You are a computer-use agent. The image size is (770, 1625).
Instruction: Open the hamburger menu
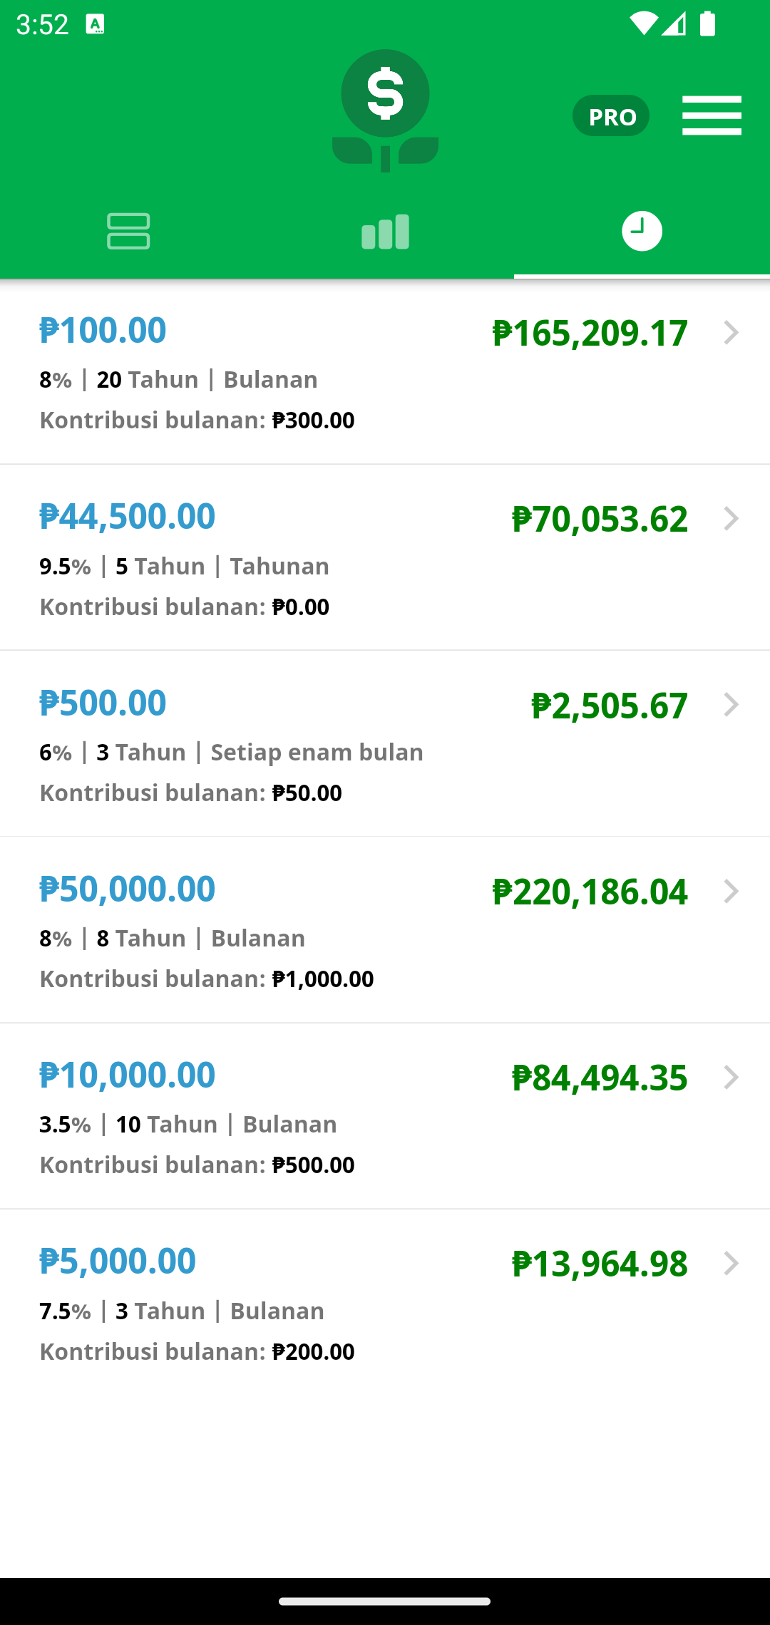click(712, 115)
